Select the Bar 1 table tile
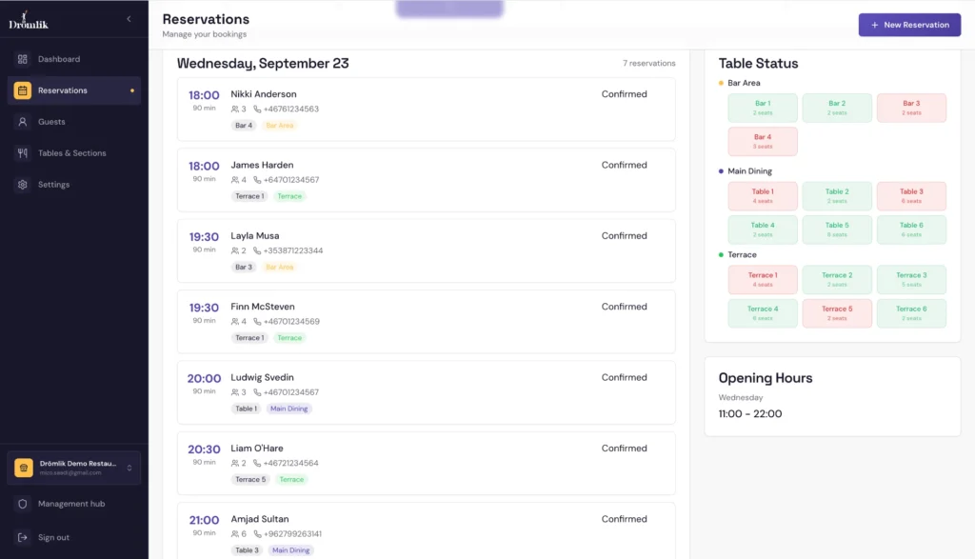Viewport: 975px width, 559px height. (x=763, y=108)
